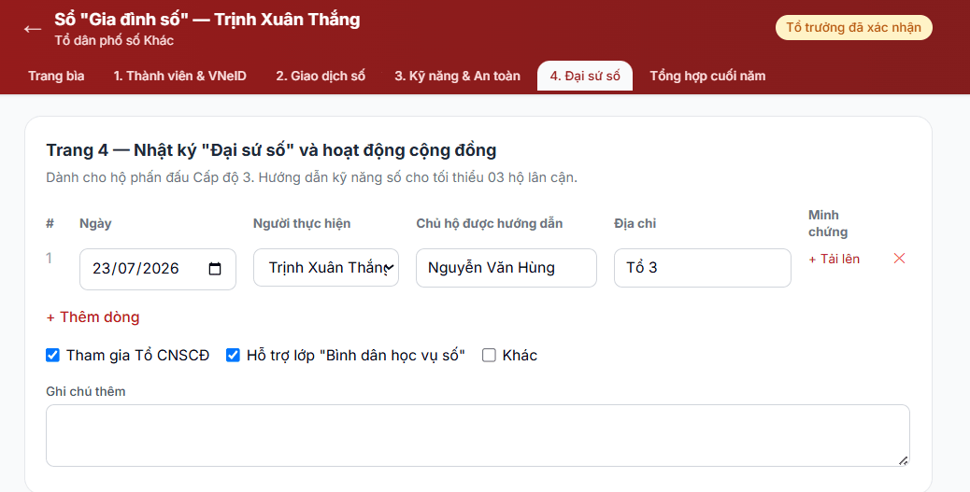Image resolution: width=970 pixels, height=492 pixels.
Task: Click into Ghi chú thêm textarea
Action: coord(478,436)
